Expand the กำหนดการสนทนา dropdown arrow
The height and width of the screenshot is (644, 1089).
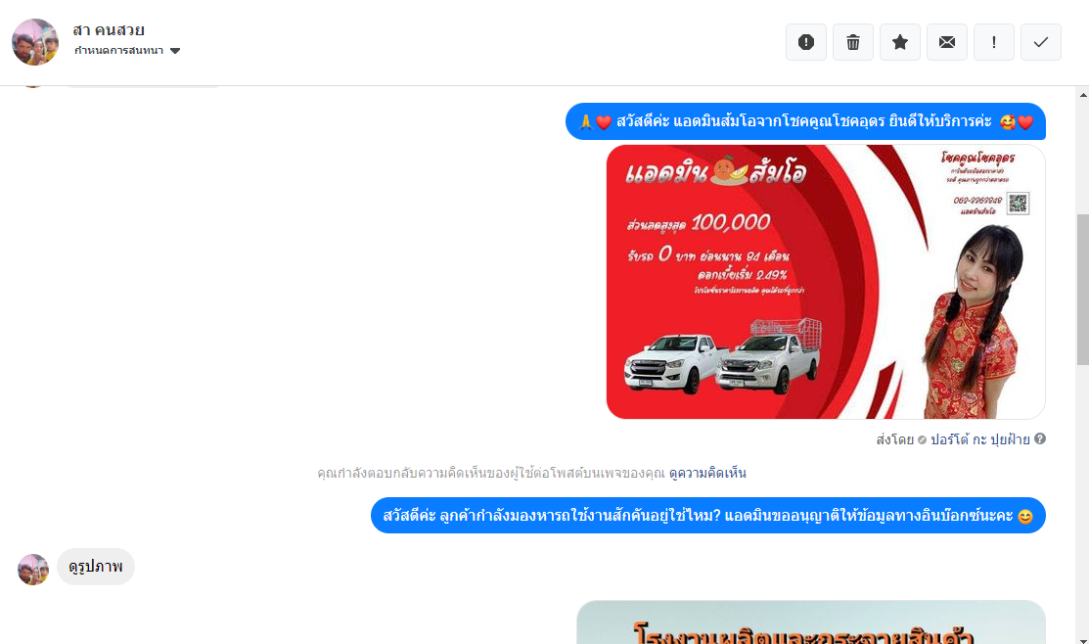pyautogui.click(x=175, y=51)
